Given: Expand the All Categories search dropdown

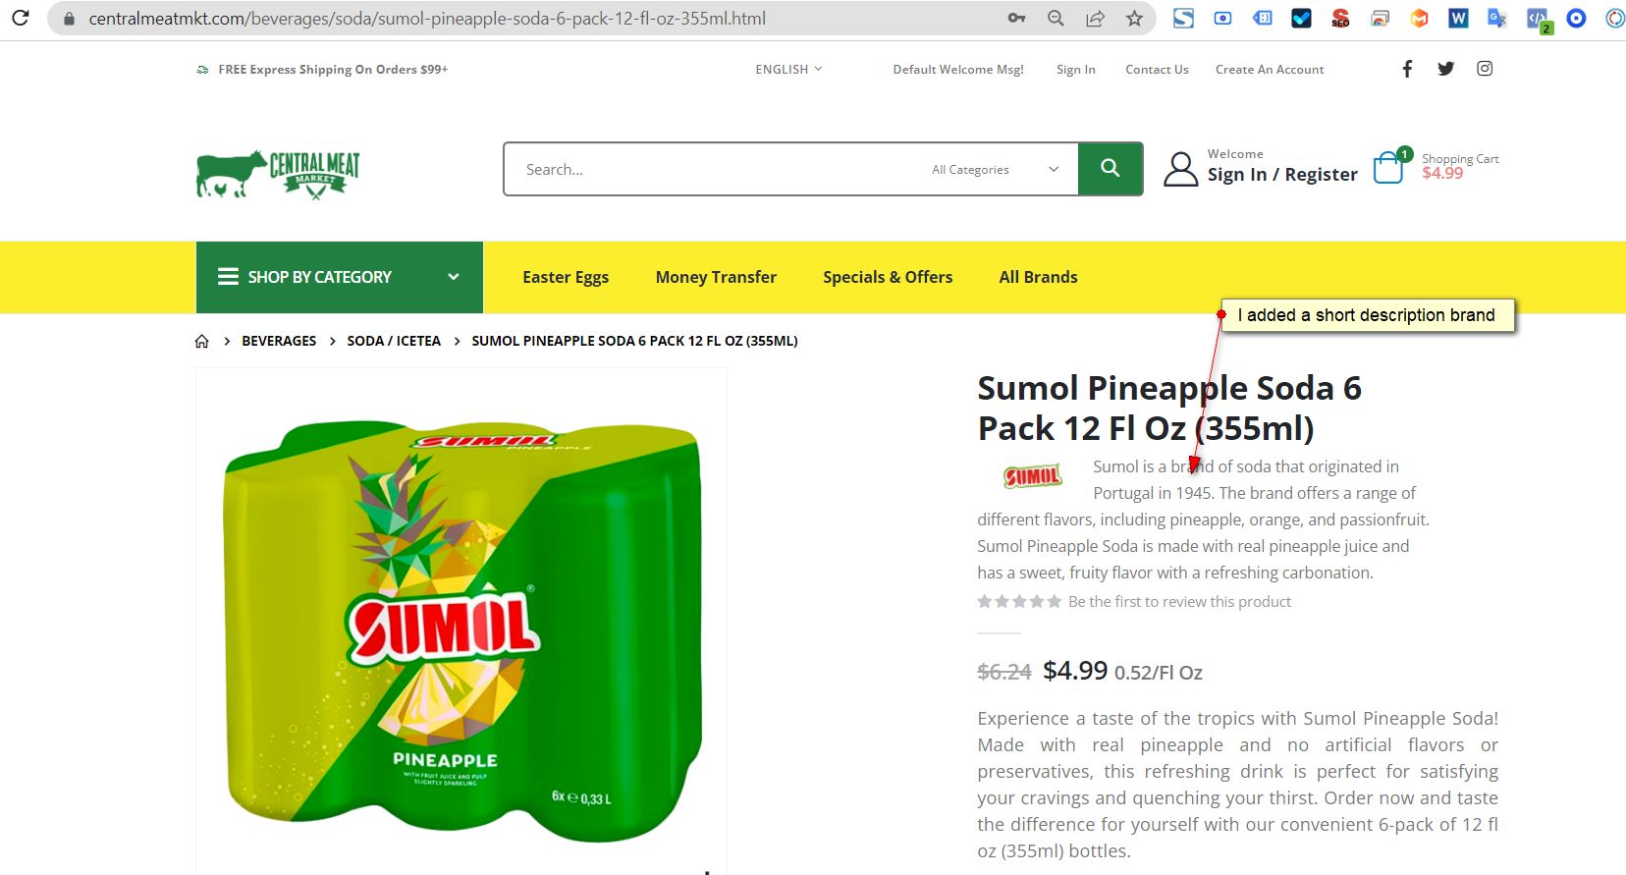Looking at the screenshot, I should (996, 170).
